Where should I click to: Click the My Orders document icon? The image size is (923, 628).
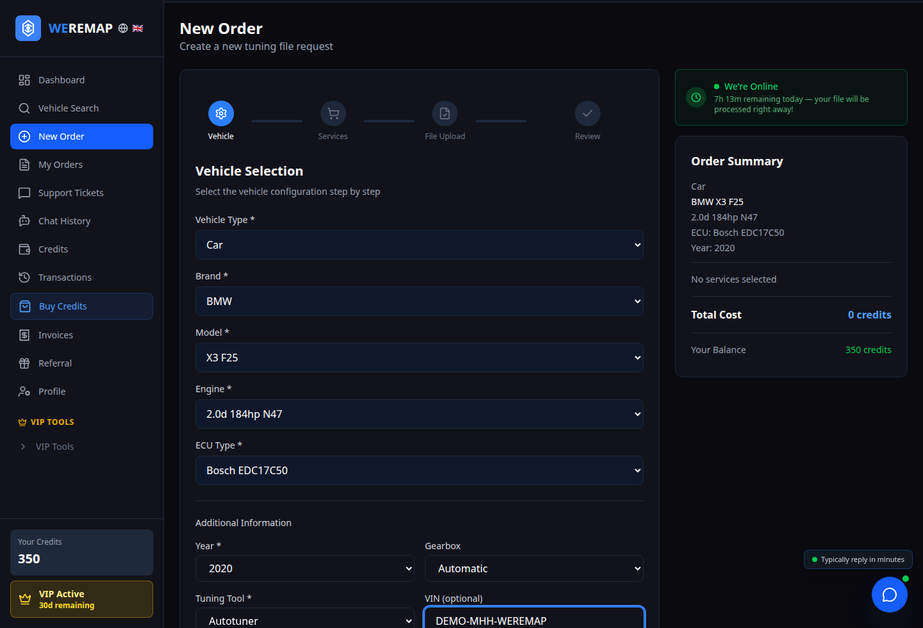24,165
